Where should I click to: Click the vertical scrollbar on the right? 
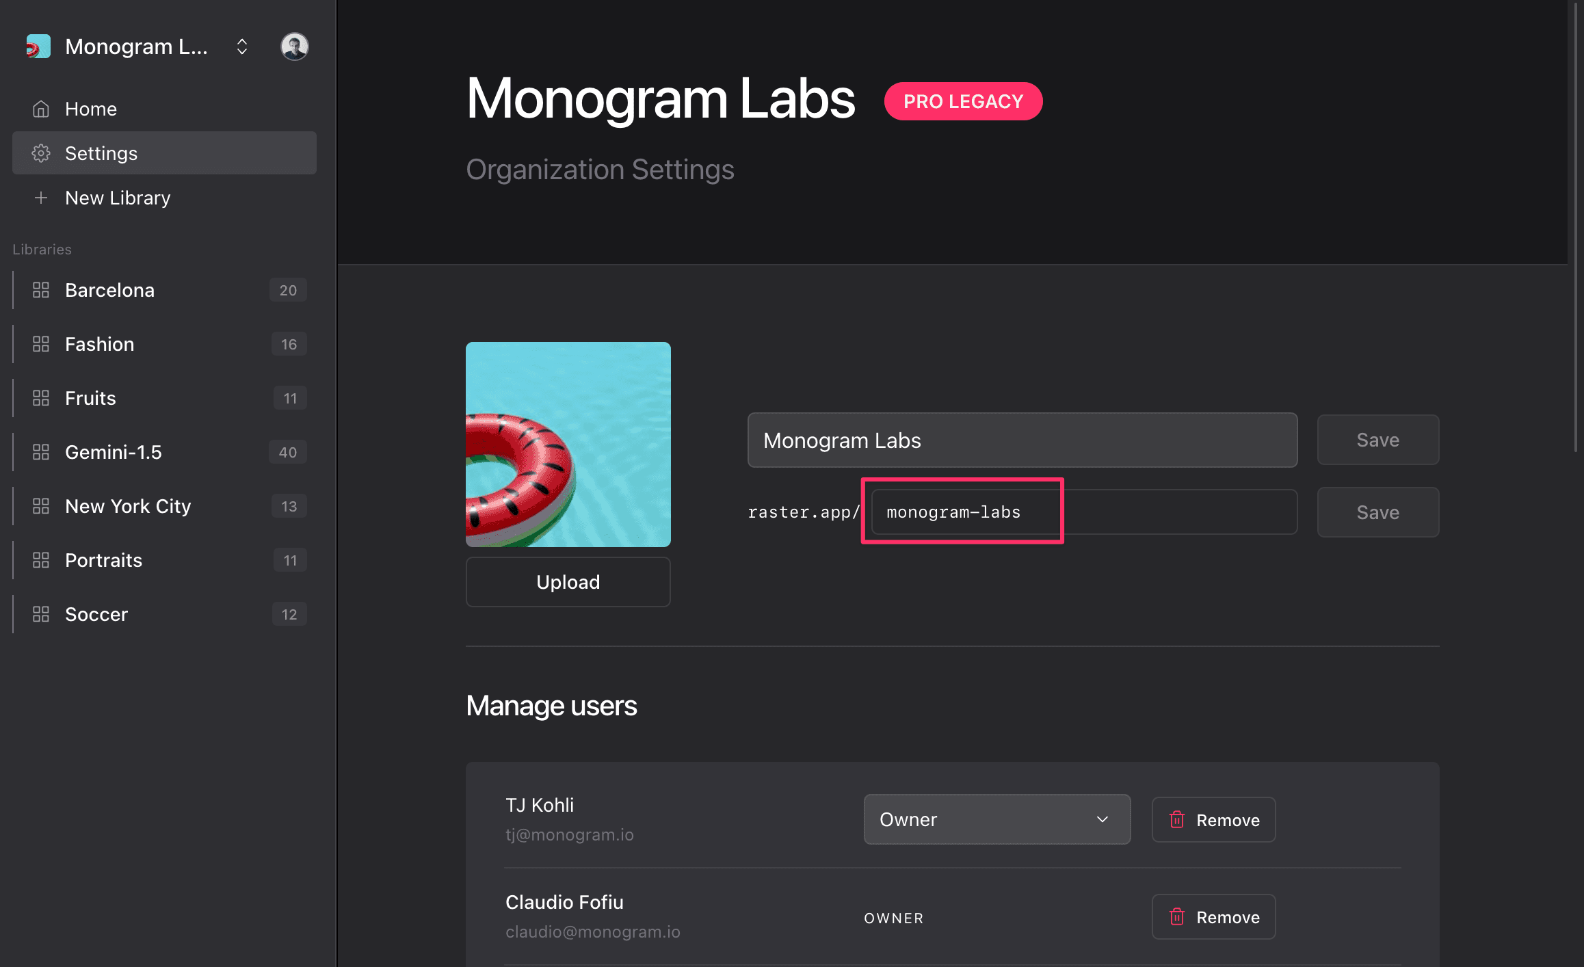coord(1576,226)
